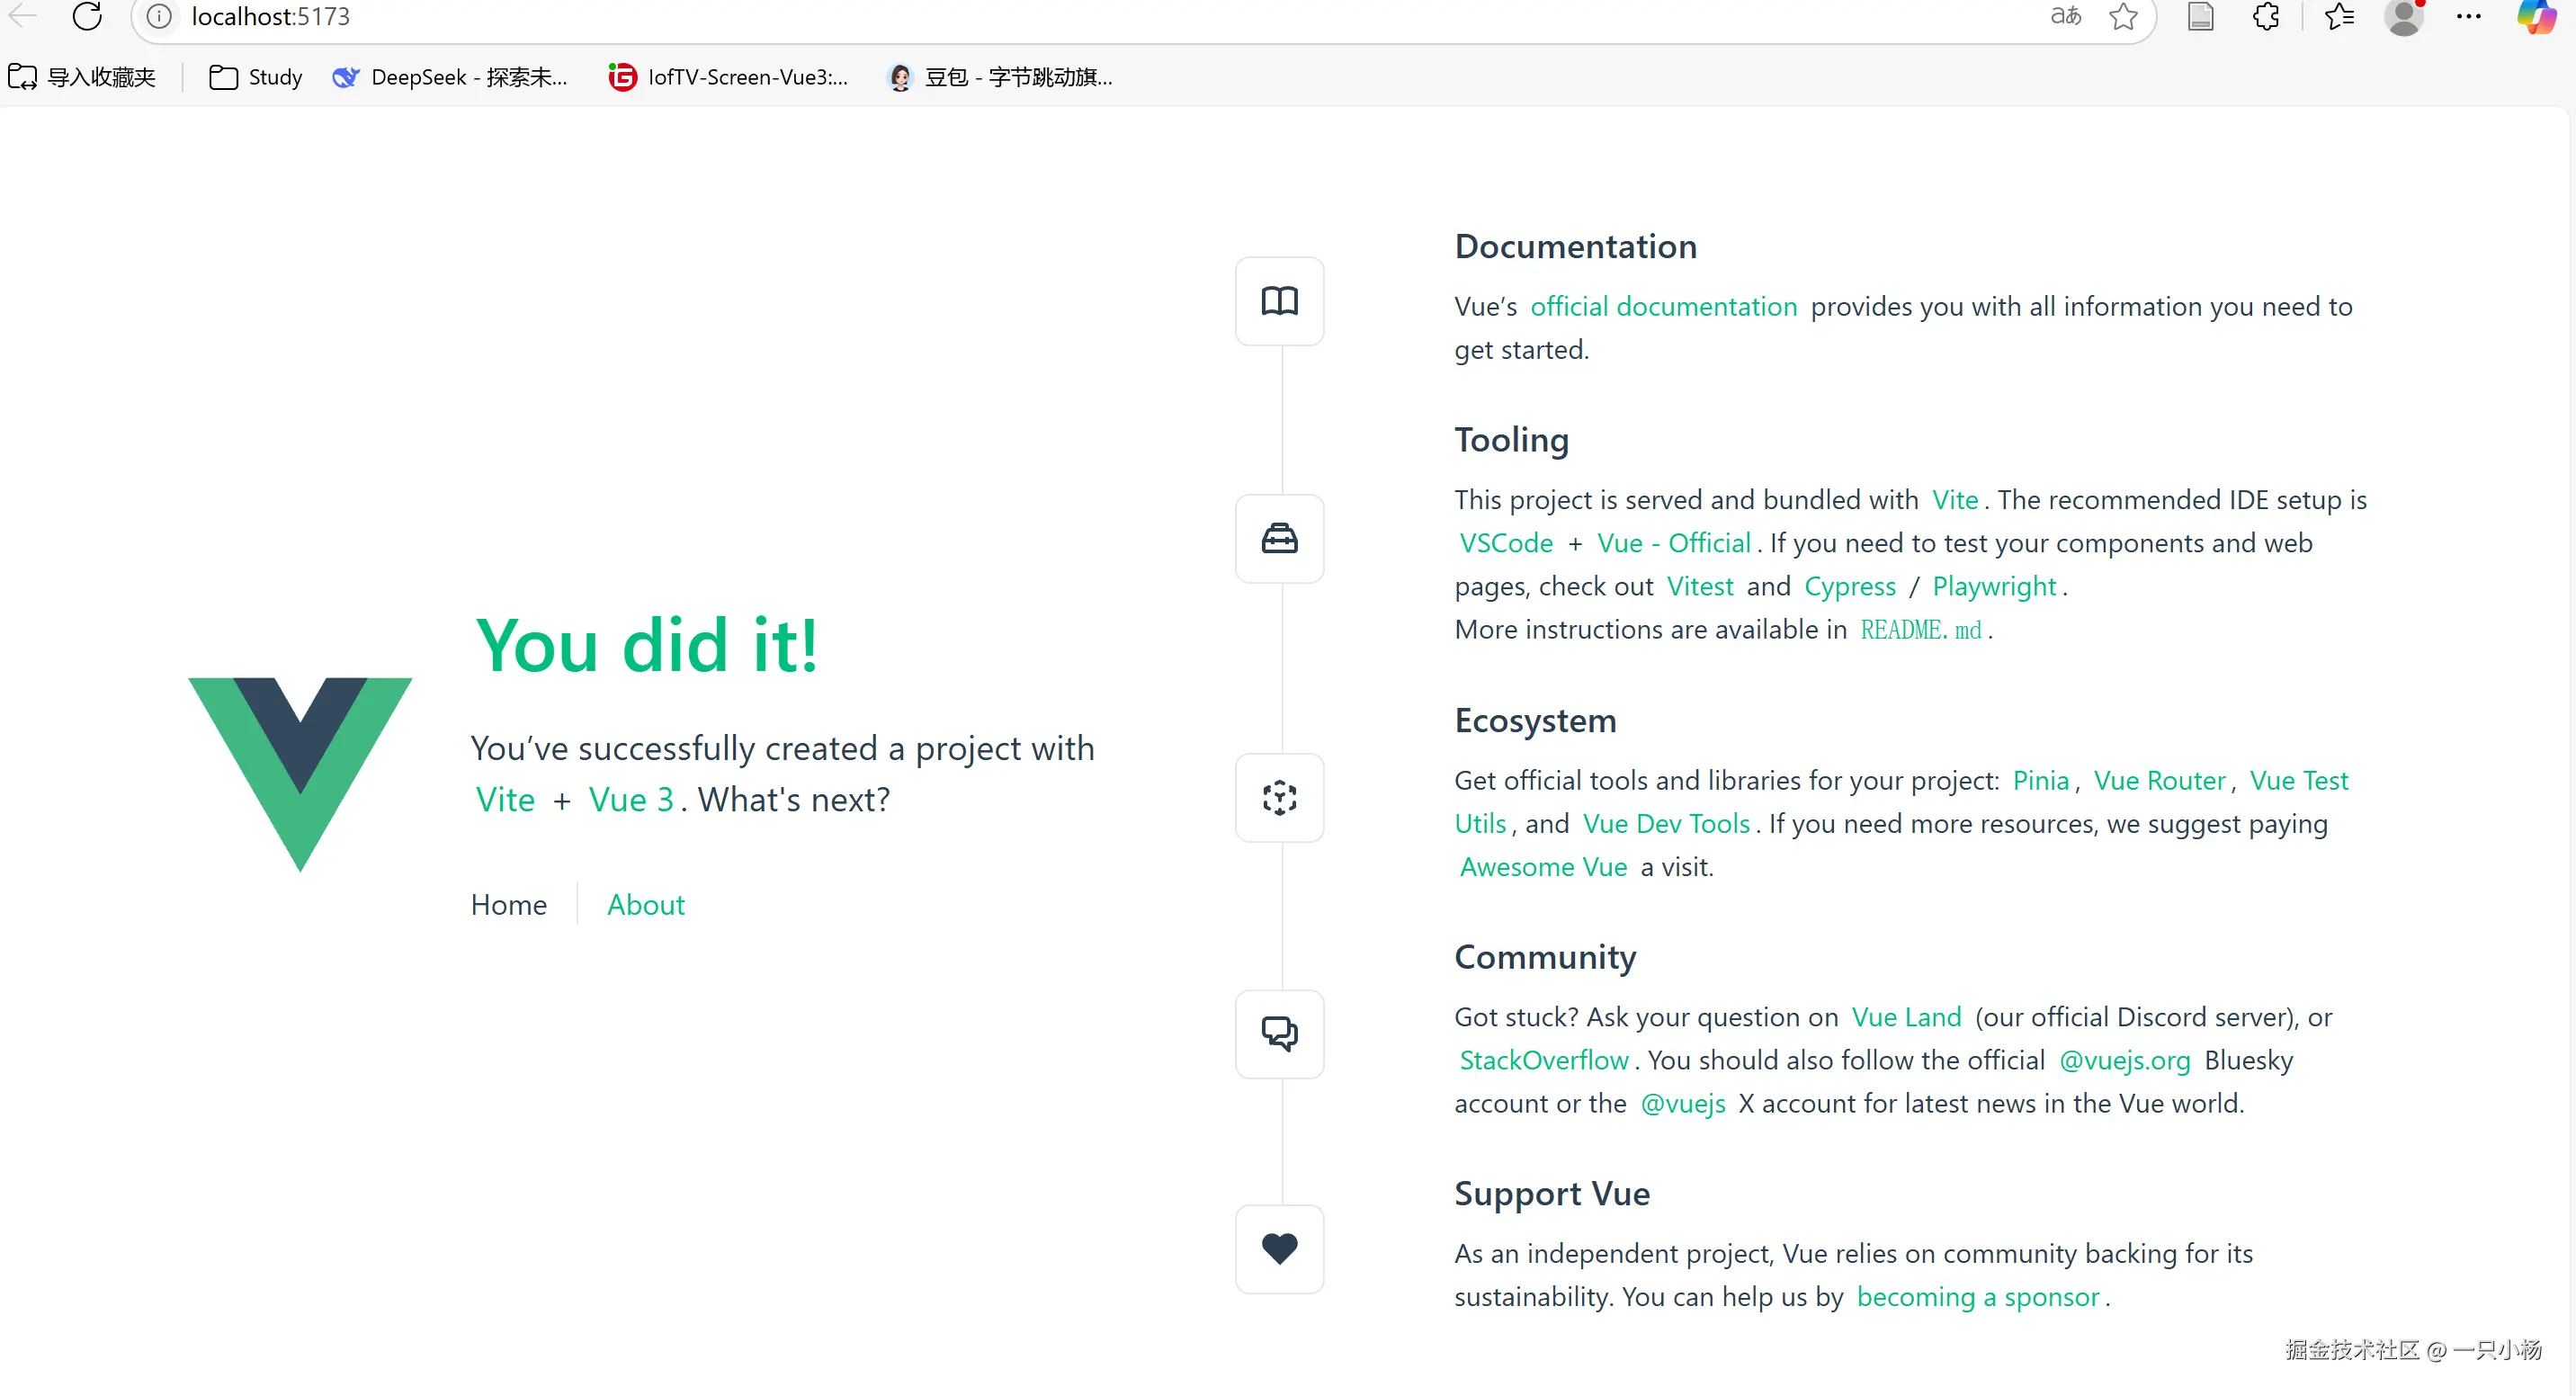Click the Support Vue heart icon
2576x1396 pixels.
point(1279,1248)
